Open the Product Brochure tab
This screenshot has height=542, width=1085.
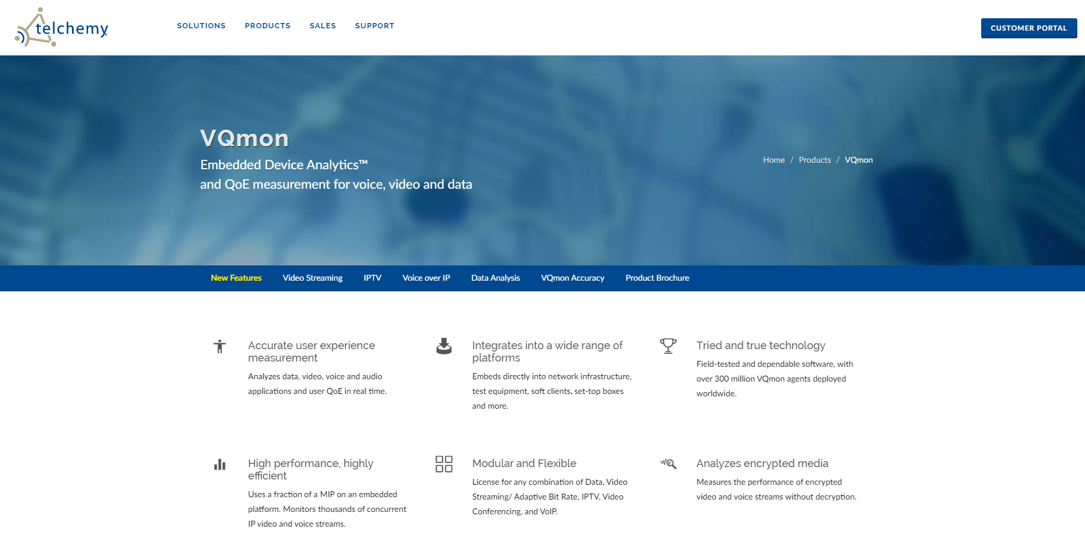[657, 278]
